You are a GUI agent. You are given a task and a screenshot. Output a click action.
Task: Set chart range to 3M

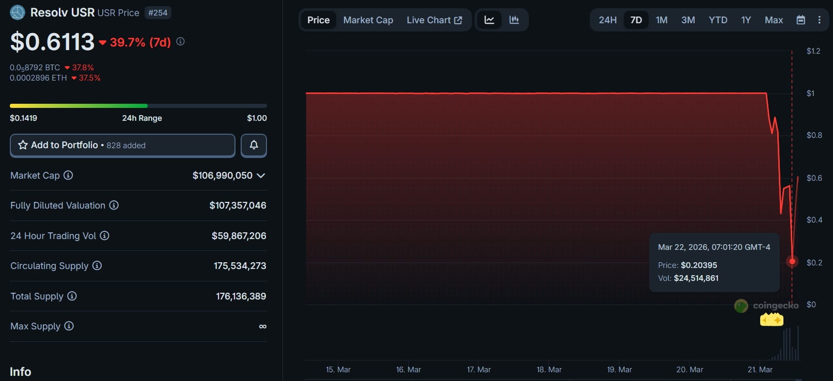(688, 20)
